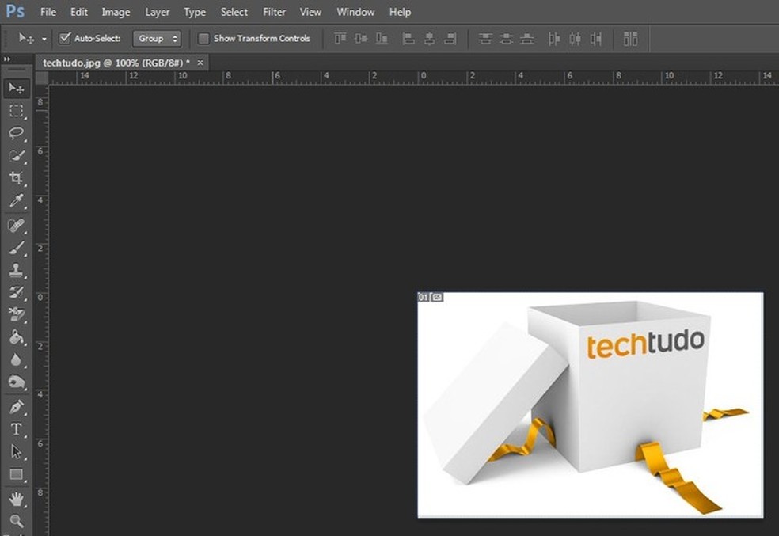This screenshot has width=779, height=536.
Task: Activate the Clone Stamp tool
Action: pyautogui.click(x=16, y=271)
